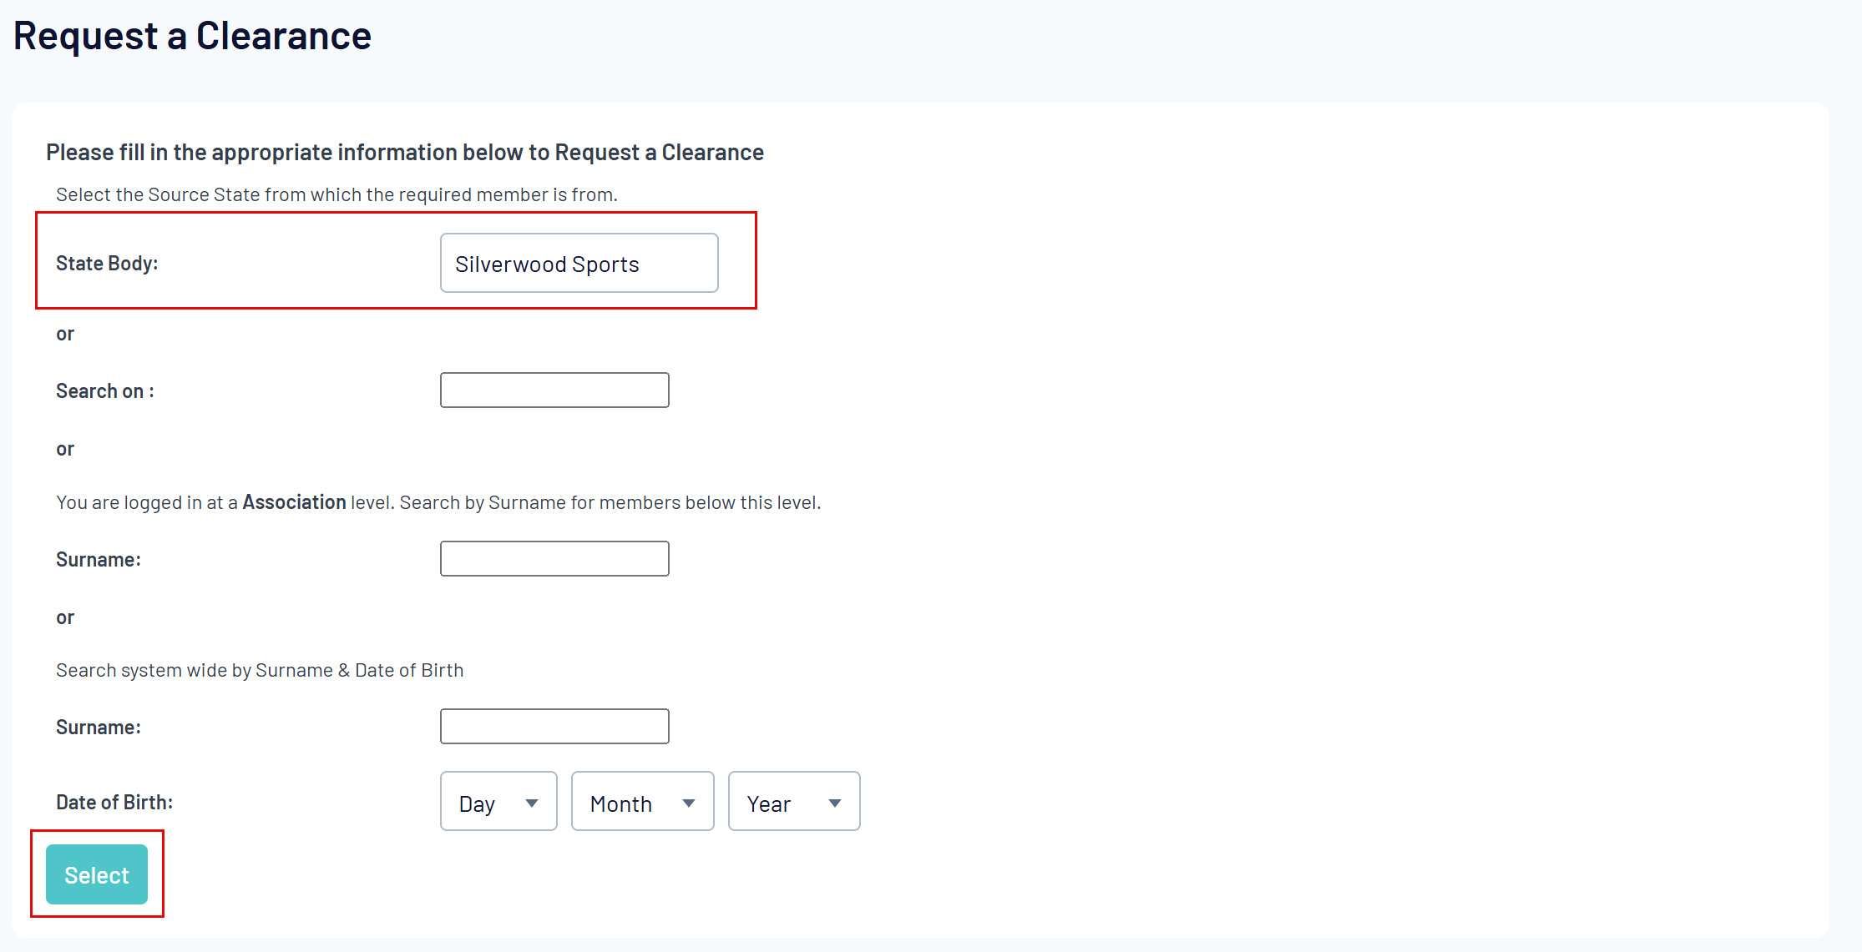Viewport: 1862px width, 952px height.
Task: Click the Date of Birth label
Action: [114, 803]
